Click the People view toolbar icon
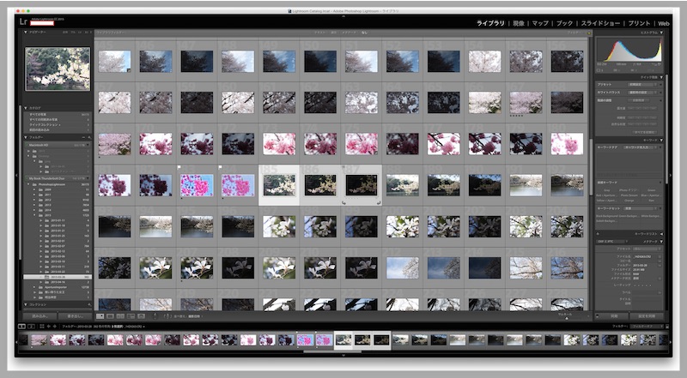Viewport: 687px width, 378px height. coord(140,316)
